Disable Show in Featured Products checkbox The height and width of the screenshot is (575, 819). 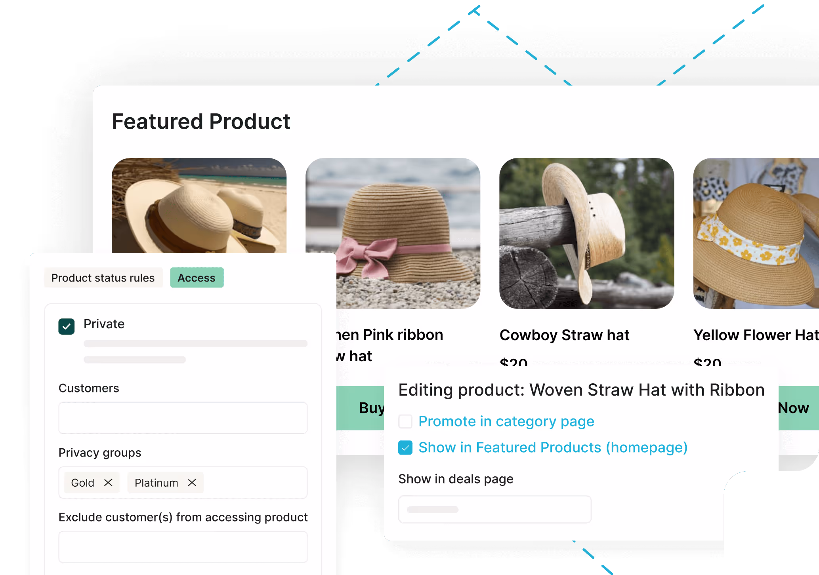pos(405,447)
